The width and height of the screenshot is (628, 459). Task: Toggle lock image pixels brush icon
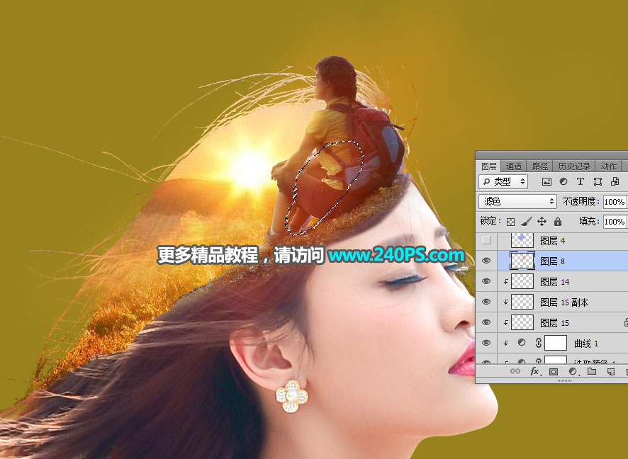click(x=526, y=221)
